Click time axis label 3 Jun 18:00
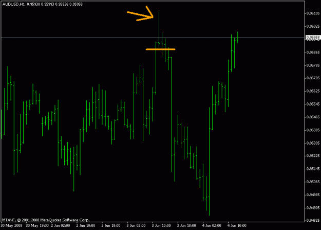Screen dimensions: 321x230 click(186, 226)
